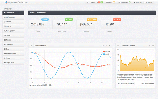Viewport: 158px width, 99px height.
Task: Click the green messages badge showing 9
Action: coord(130,2)
